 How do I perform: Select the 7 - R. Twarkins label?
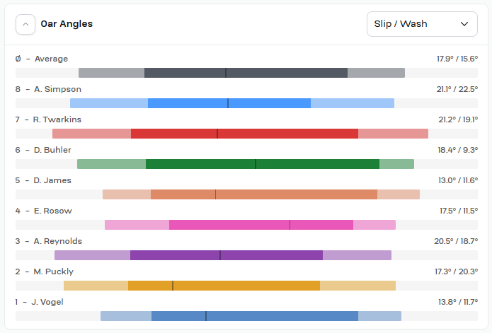point(48,119)
